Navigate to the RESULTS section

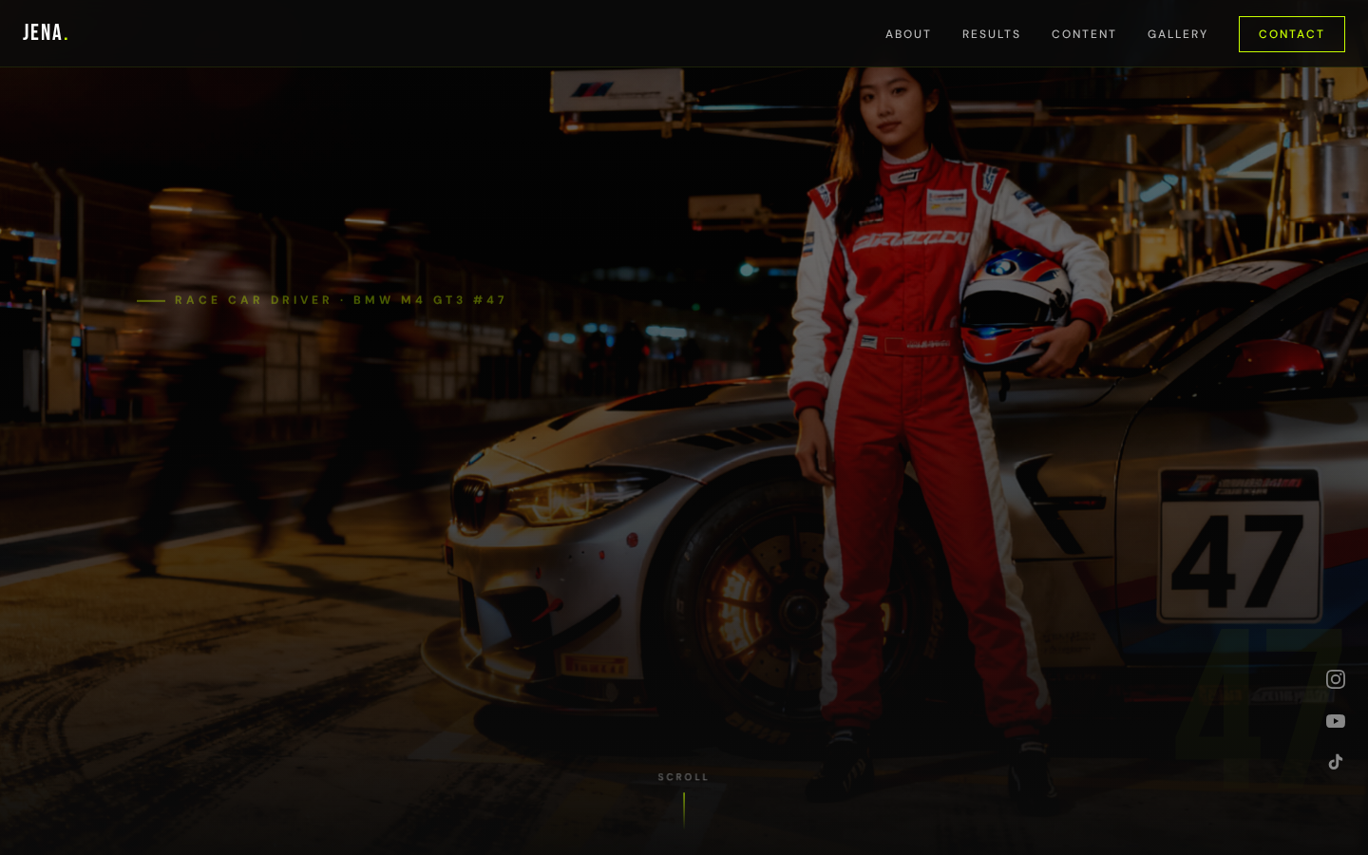[991, 34]
